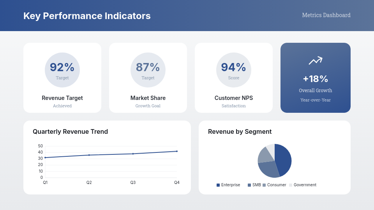Select the 87% Market Share circle
Image resolution: width=374 pixels, height=210 pixels.
click(148, 70)
